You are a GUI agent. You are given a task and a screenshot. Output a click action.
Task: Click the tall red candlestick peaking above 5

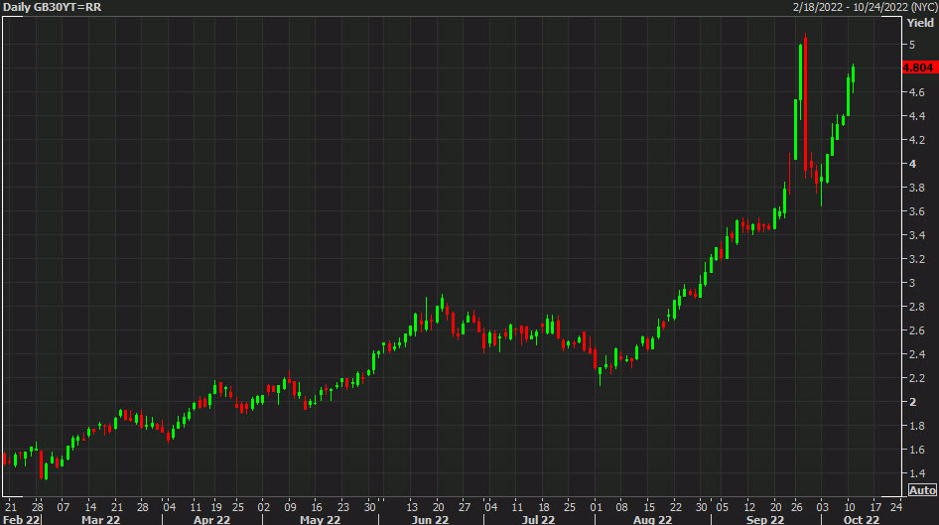(x=805, y=105)
